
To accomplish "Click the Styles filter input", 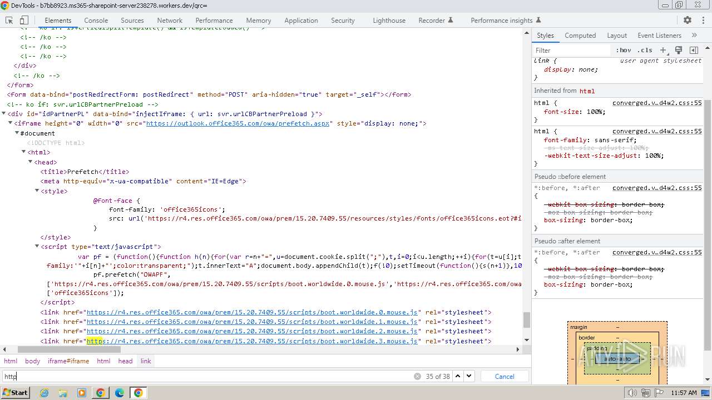I will (x=571, y=50).
